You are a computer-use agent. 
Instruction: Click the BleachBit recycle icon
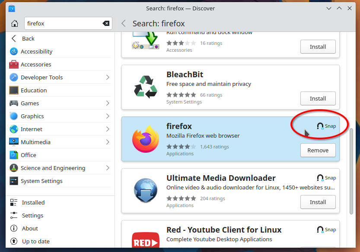click(x=145, y=87)
